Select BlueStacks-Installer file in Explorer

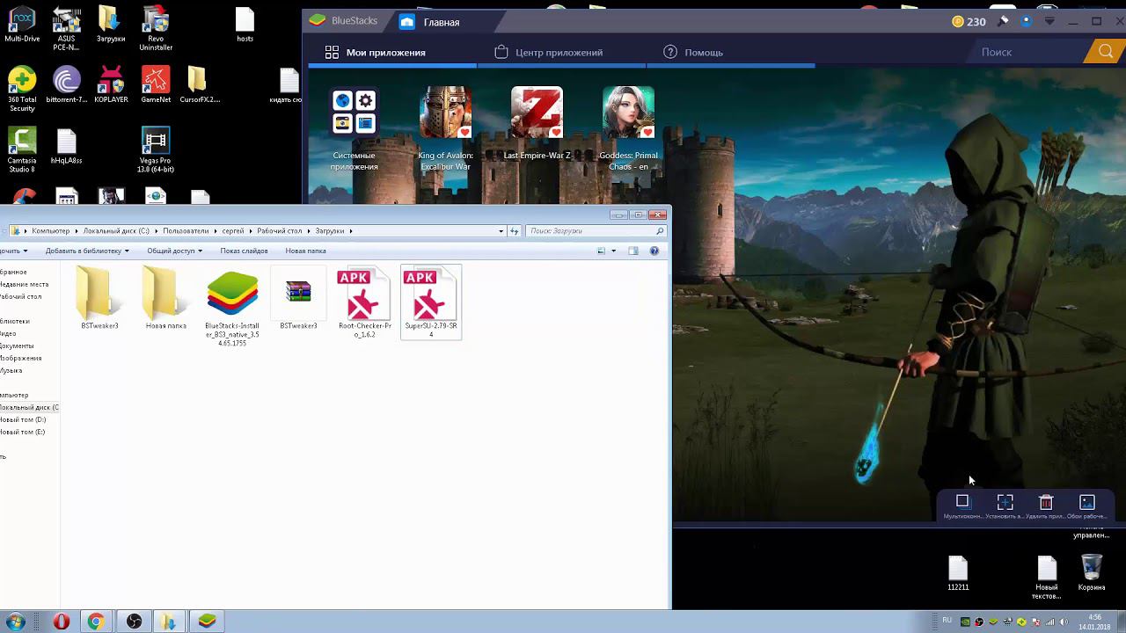(232, 307)
